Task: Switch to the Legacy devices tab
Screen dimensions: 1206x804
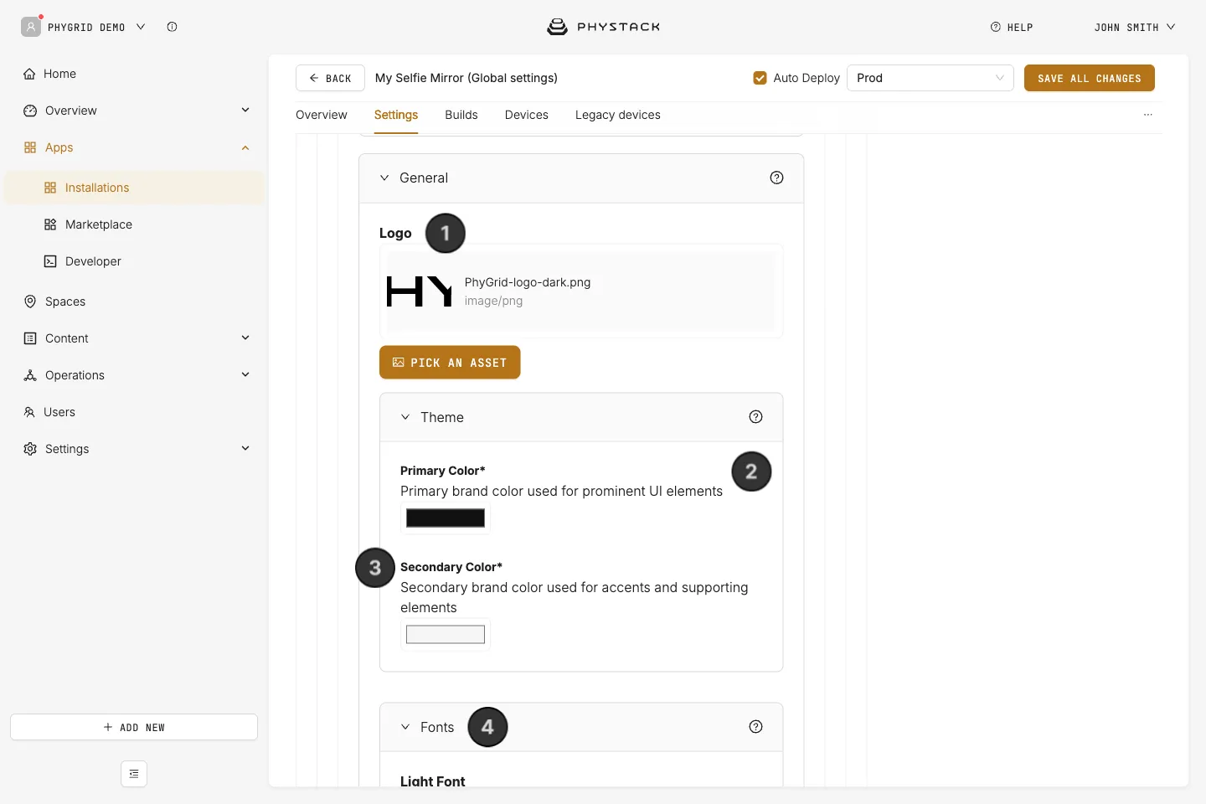Action: point(618,115)
